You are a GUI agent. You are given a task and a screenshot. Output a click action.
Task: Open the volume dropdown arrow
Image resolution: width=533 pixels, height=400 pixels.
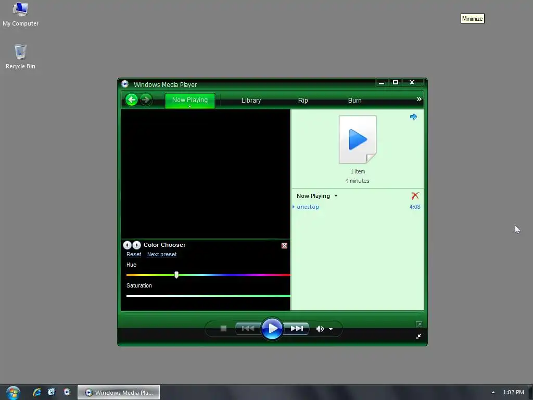[331, 329]
